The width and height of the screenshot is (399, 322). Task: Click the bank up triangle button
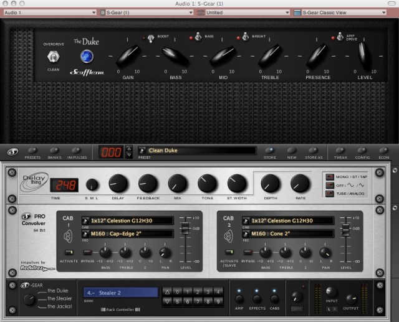[x=167, y=292]
